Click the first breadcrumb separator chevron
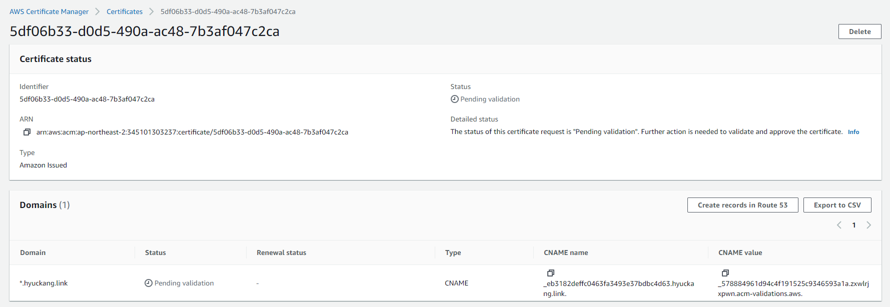 tap(98, 11)
